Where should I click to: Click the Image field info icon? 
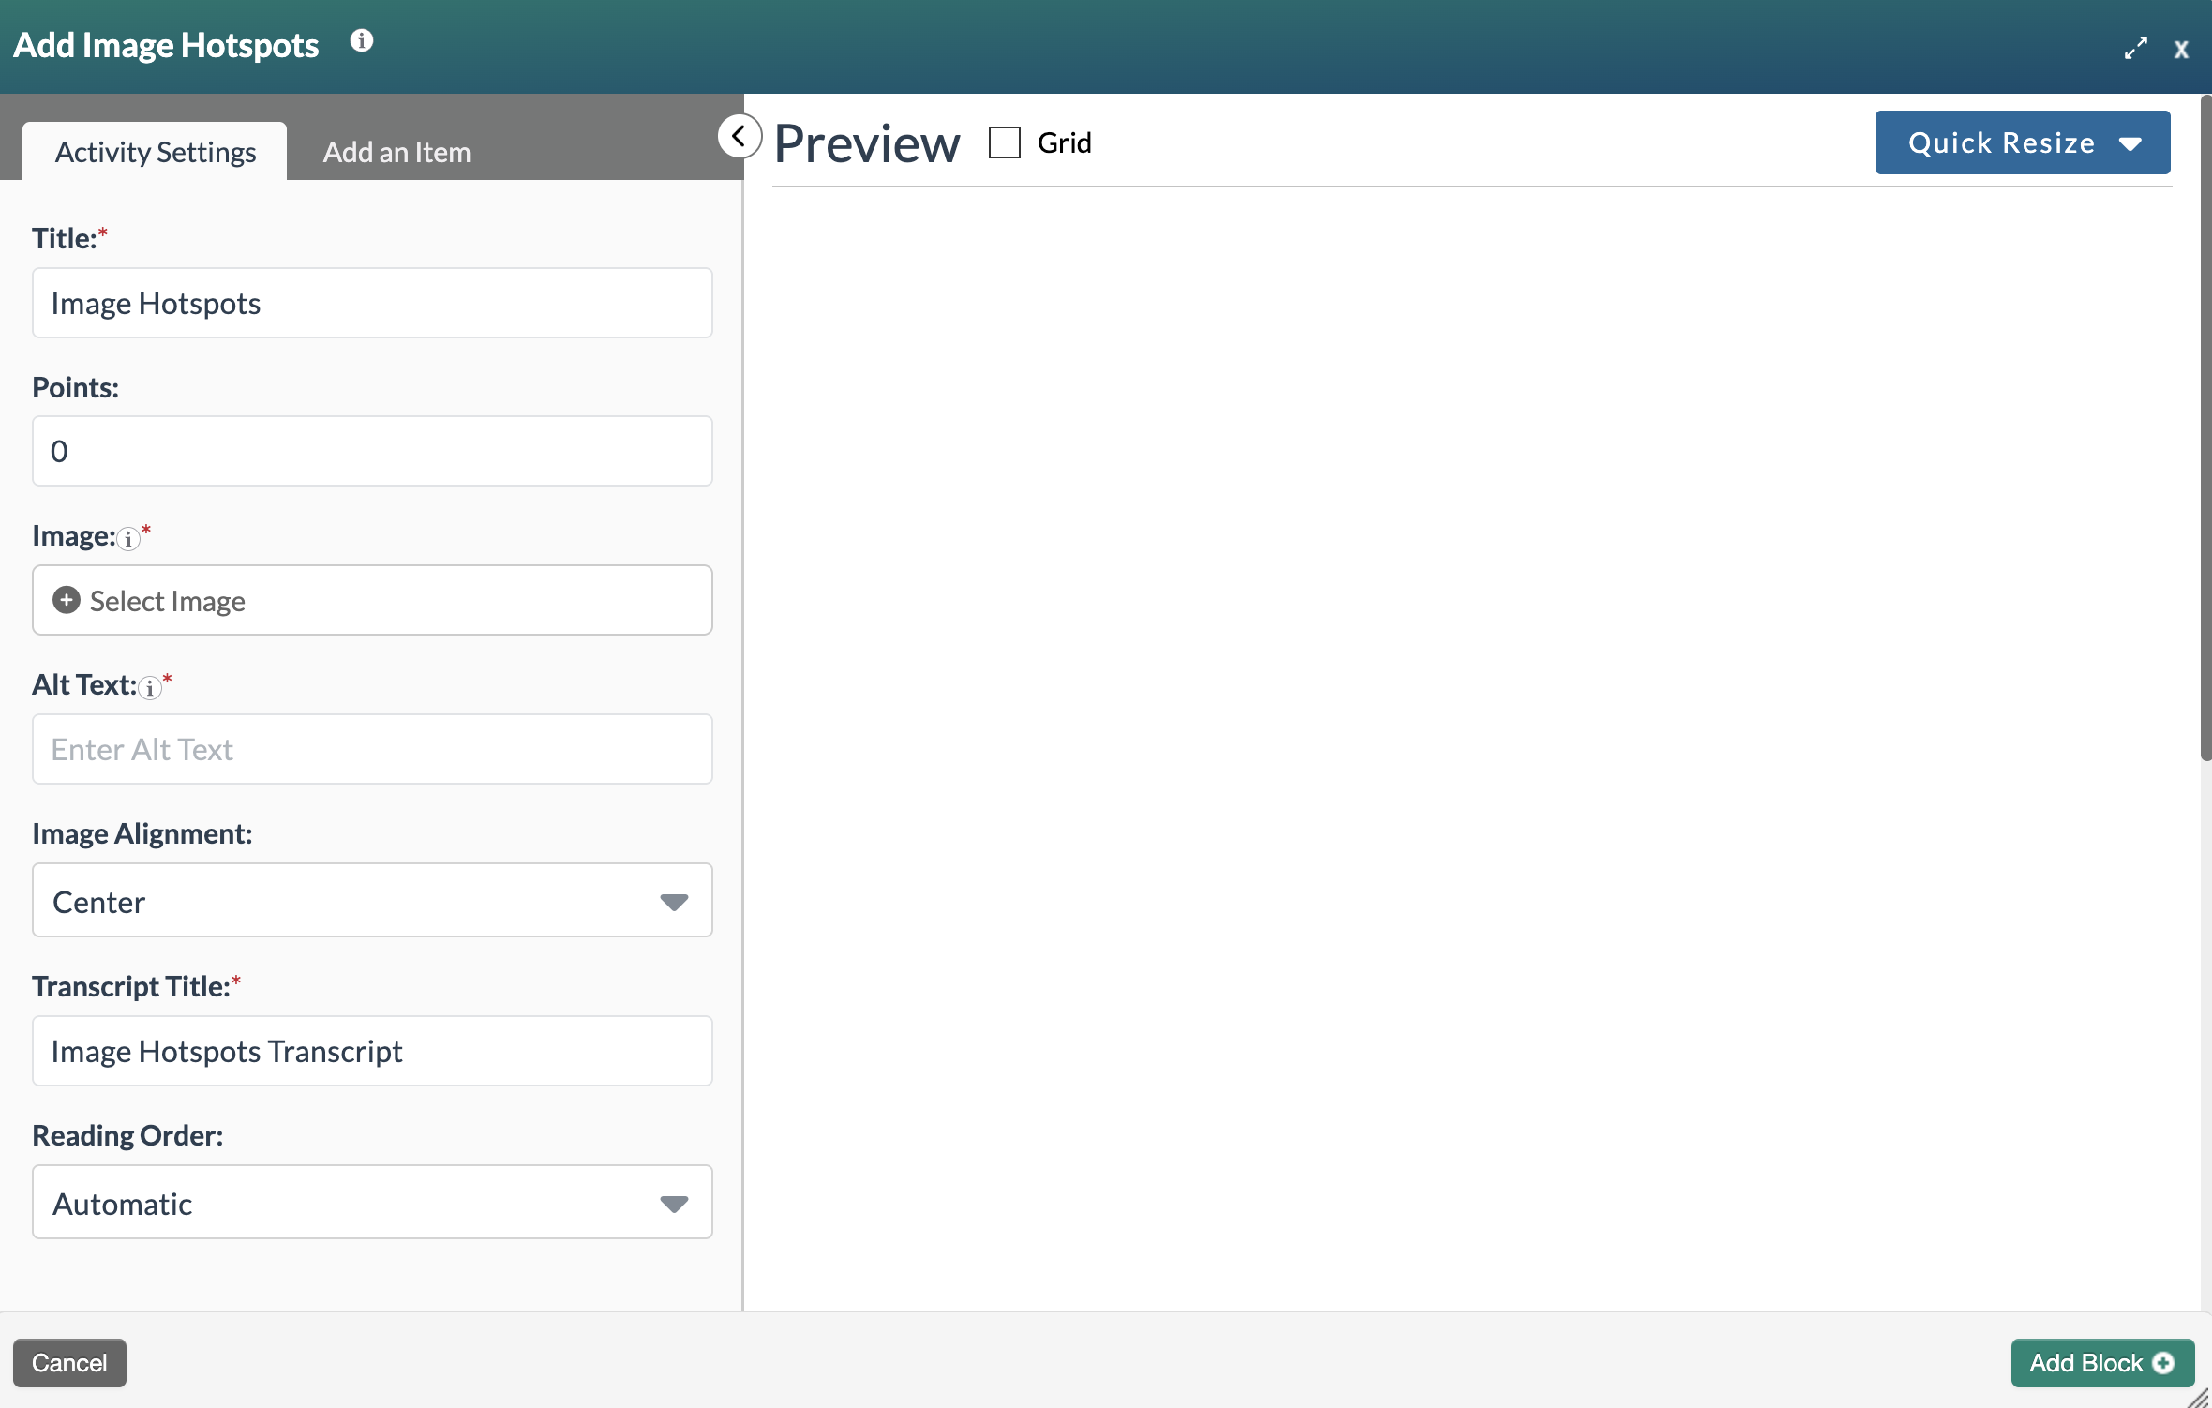pos(128,539)
